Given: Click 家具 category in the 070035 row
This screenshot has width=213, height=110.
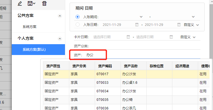Looking at the screenshot, I should click(x=74, y=99).
